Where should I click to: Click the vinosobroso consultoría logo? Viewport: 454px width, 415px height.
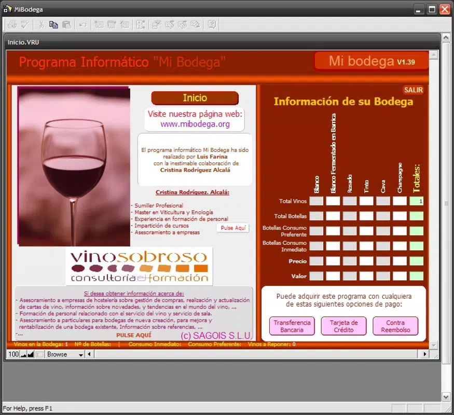coord(139,266)
